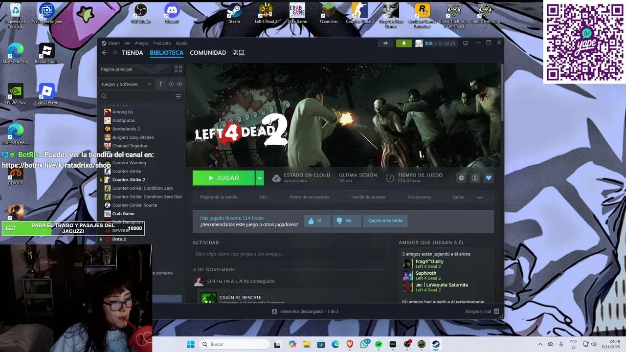626x352 pixels.
Task: Select Borderlands 2 in the game list
Action: click(126, 129)
